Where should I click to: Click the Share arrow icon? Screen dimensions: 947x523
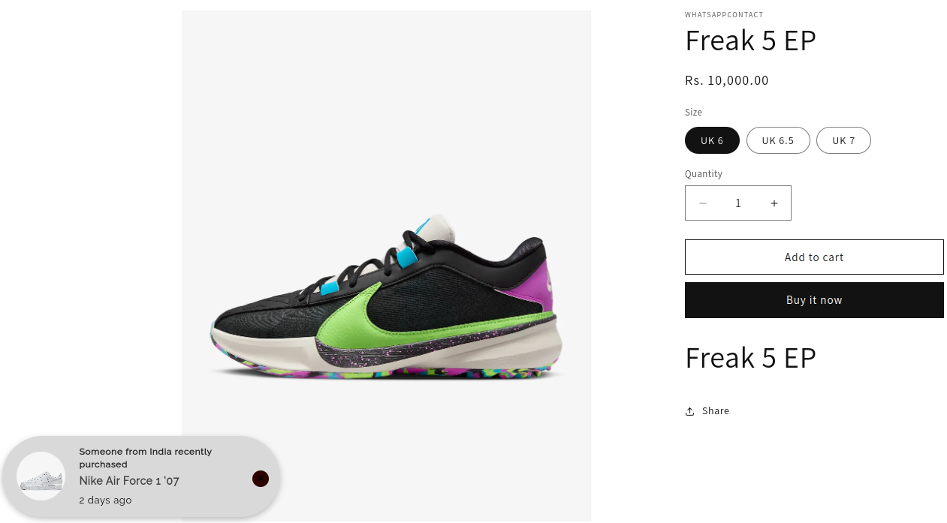689,411
